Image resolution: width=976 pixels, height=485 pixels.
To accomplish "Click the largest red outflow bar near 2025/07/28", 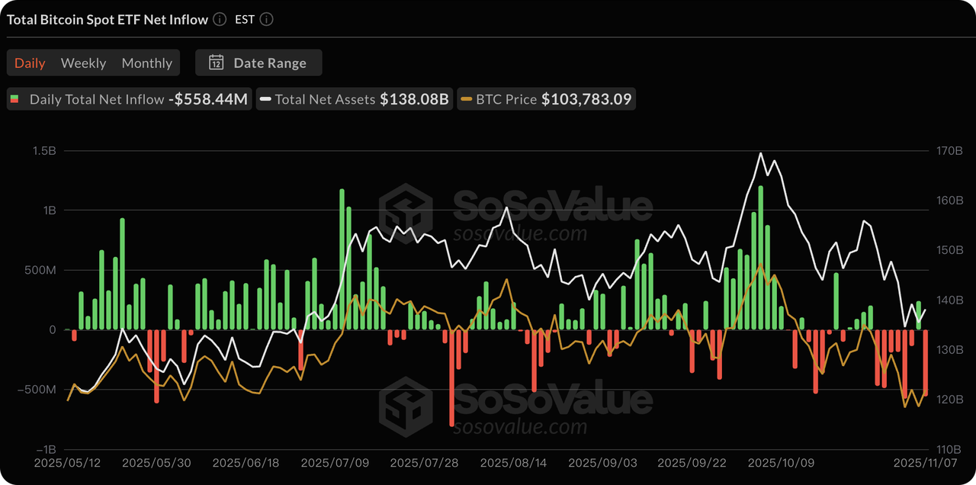I will pyautogui.click(x=452, y=377).
